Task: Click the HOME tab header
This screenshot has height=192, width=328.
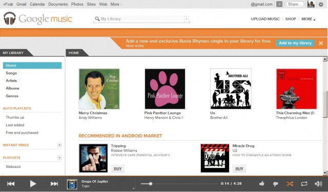Action: [x=74, y=53]
